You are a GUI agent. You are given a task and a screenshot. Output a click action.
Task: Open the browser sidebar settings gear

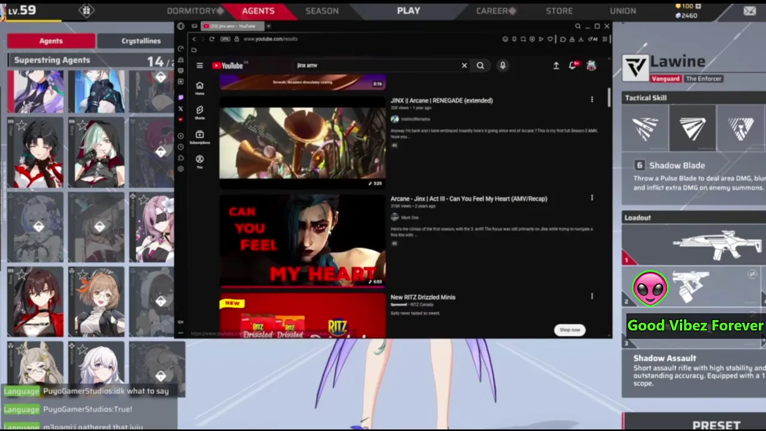click(x=181, y=169)
